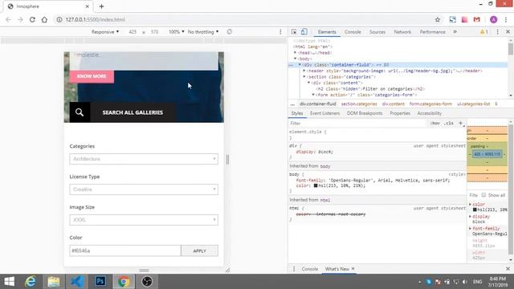Open File Explorer from the taskbar
The height and width of the screenshot is (289, 514).
pos(54,282)
